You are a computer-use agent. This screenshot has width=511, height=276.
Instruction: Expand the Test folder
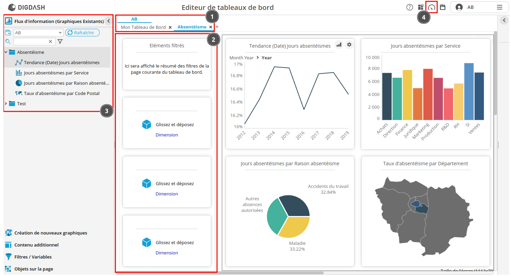pyautogui.click(x=6, y=104)
